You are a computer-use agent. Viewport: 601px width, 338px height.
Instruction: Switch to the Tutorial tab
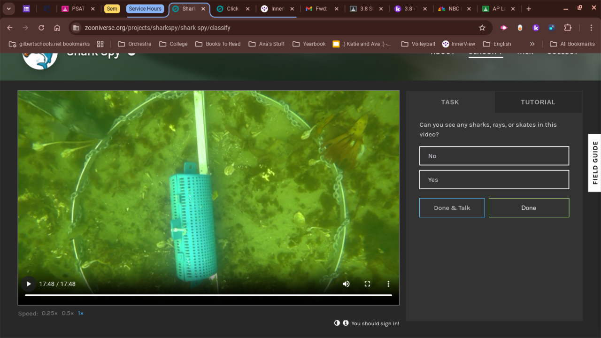point(538,102)
